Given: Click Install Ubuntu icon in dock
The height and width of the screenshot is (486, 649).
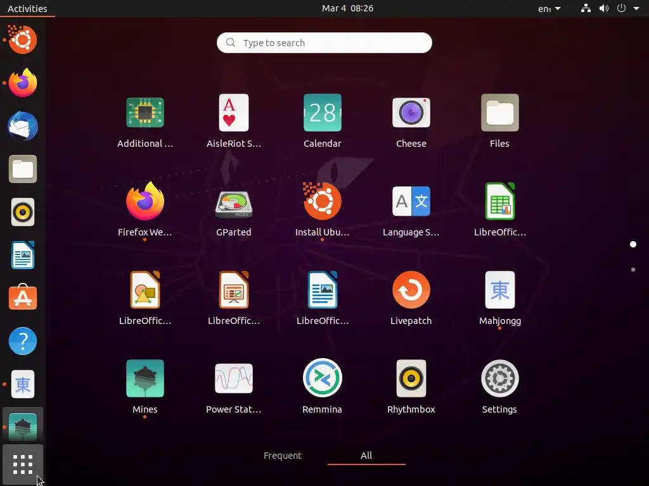Looking at the screenshot, I should tap(22, 40).
